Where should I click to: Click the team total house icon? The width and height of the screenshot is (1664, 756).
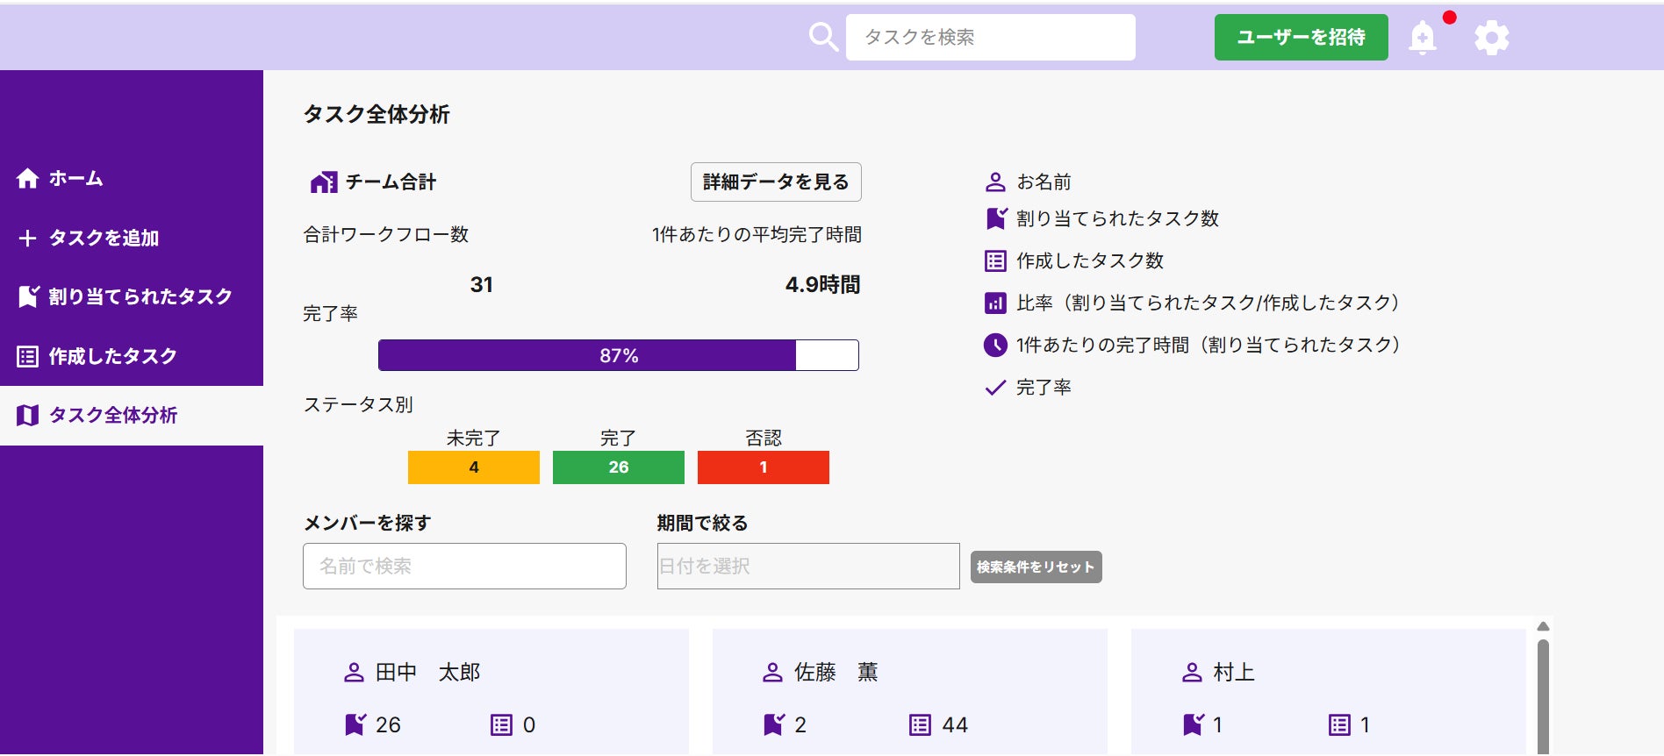(x=323, y=182)
